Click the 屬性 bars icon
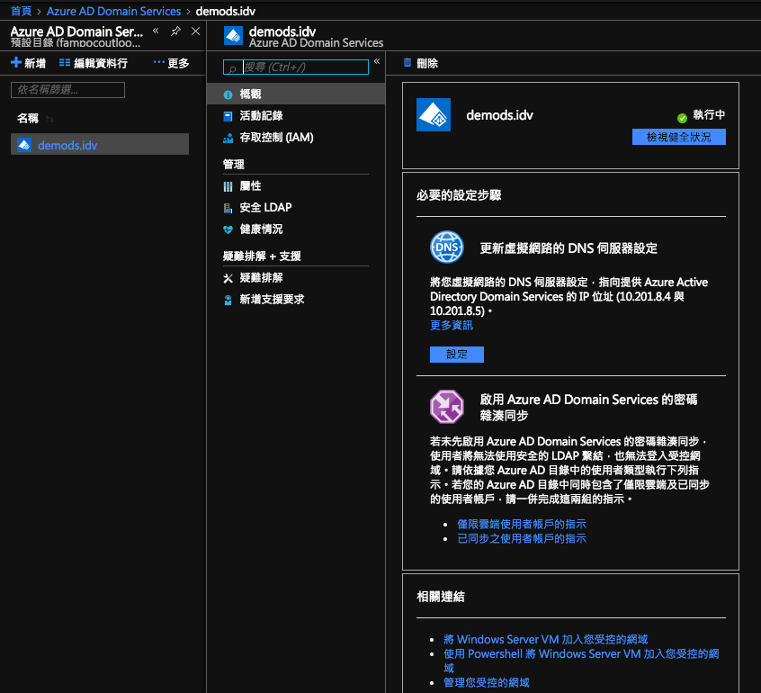Screen dimensions: 761x693 pos(228,186)
